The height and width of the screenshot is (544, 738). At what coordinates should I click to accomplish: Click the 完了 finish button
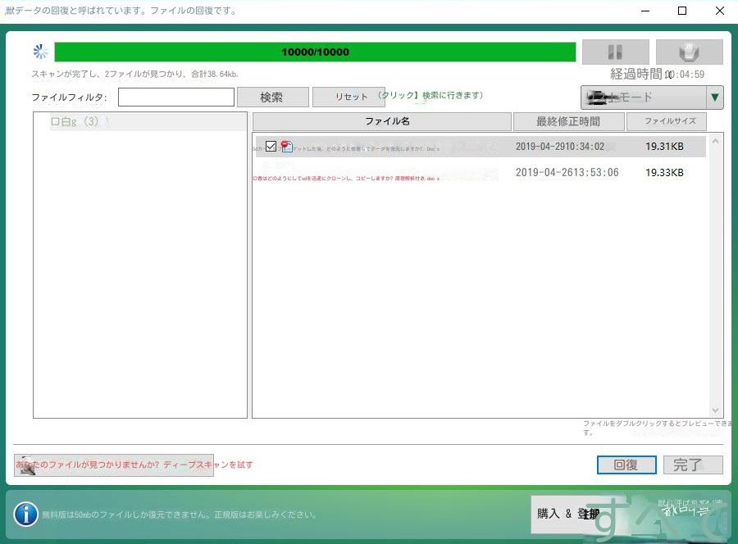click(692, 465)
